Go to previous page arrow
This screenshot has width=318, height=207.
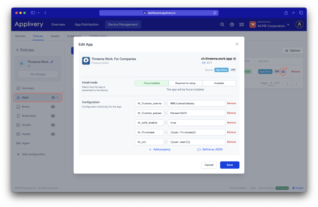287,83
